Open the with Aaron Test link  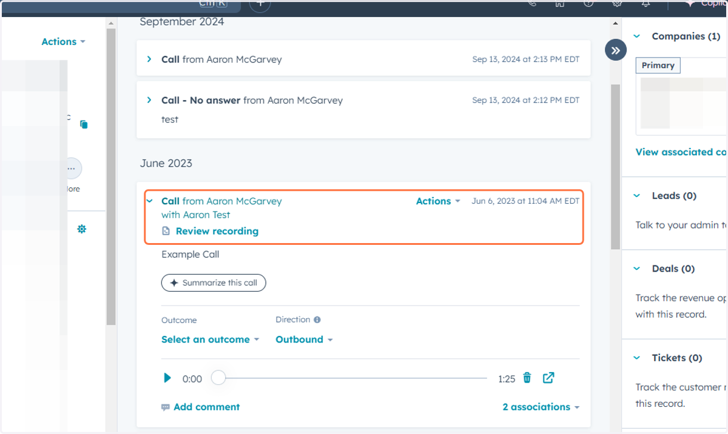[196, 215]
